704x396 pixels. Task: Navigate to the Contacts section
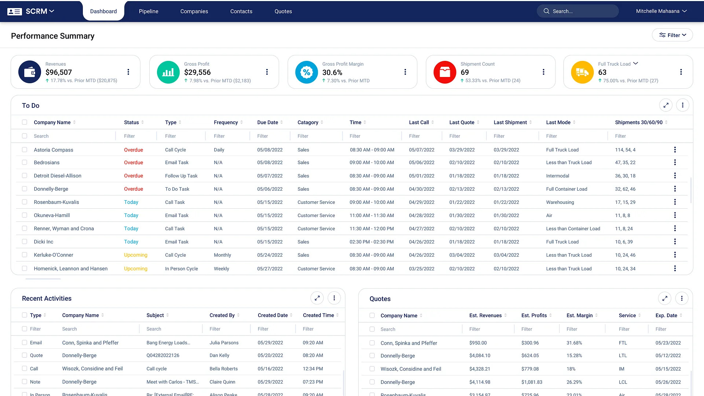click(x=241, y=11)
